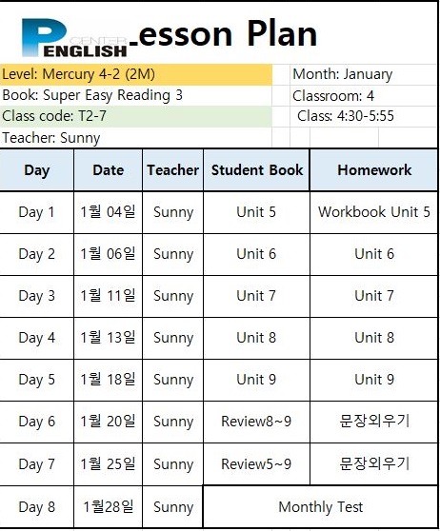Select the Teacher: Sunny info cell
Viewport: 440px width, 531px height.
[135, 138]
